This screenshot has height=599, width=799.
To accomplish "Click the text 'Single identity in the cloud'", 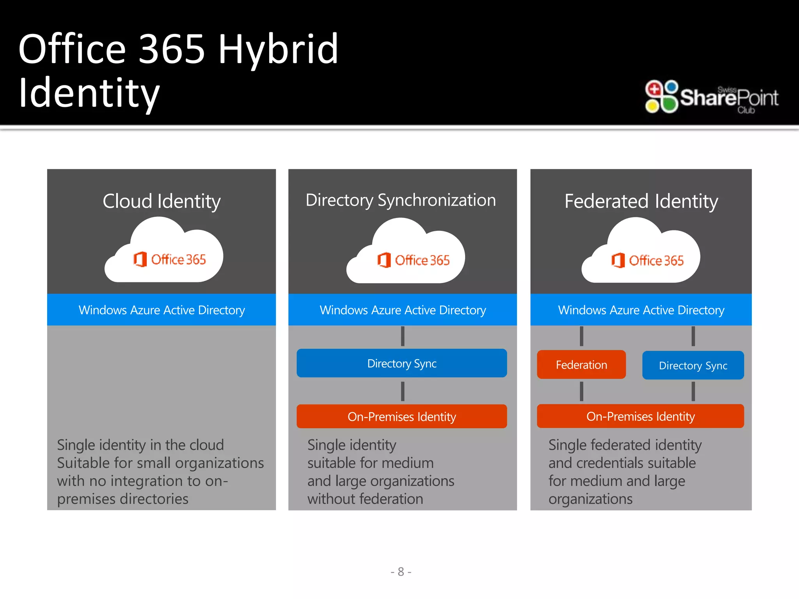I will tap(140, 445).
